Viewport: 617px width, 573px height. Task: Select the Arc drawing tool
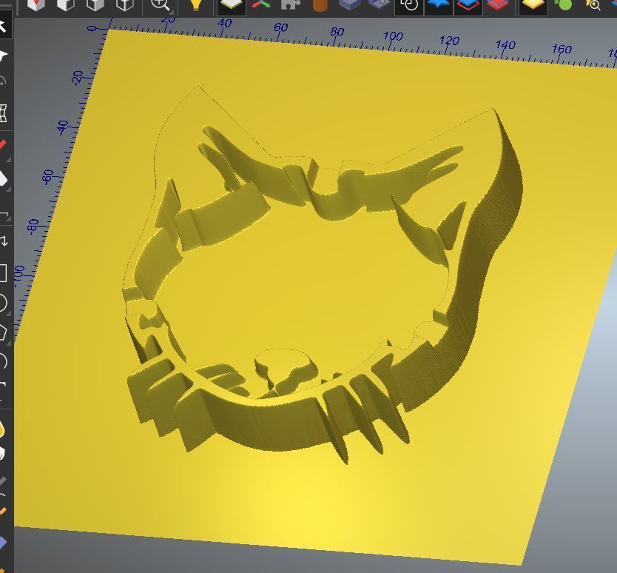(x=3, y=361)
